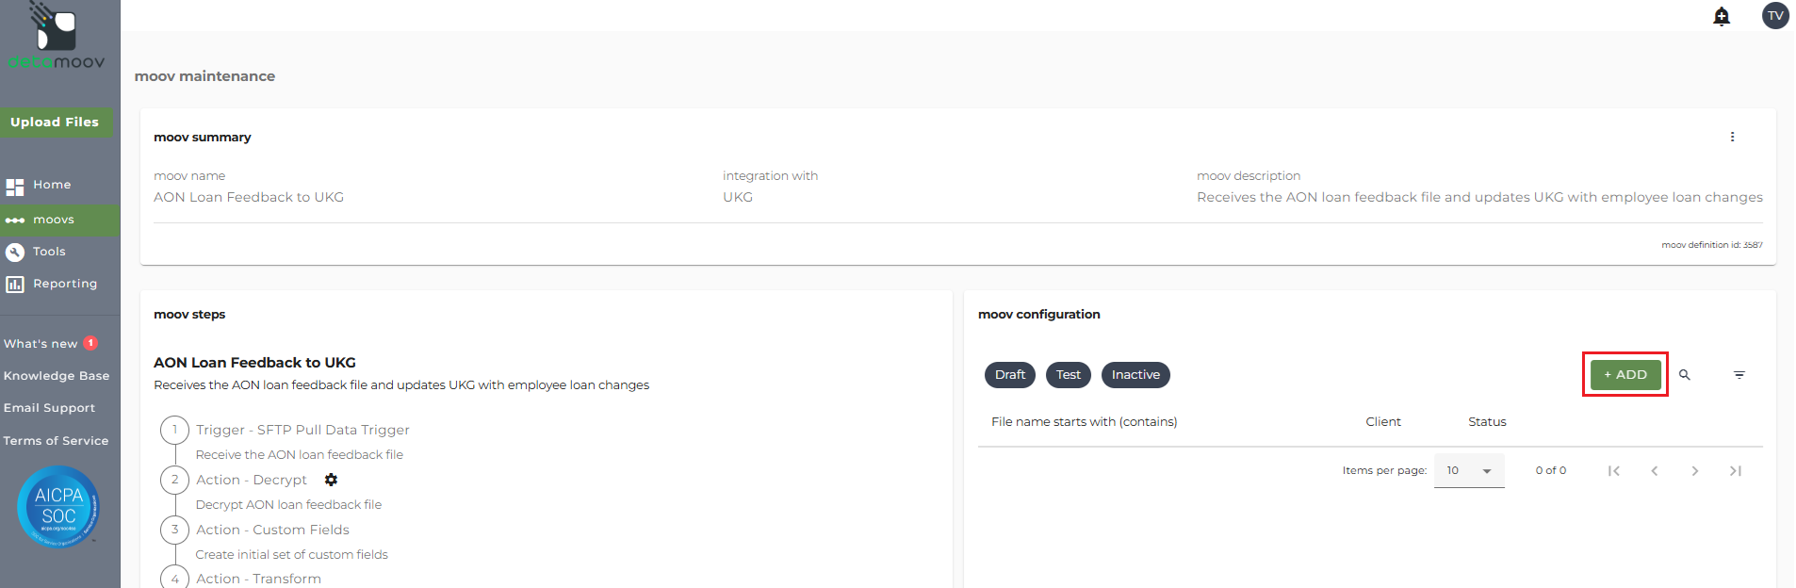Go to first page of configurations
1796x588 pixels.
(1614, 470)
